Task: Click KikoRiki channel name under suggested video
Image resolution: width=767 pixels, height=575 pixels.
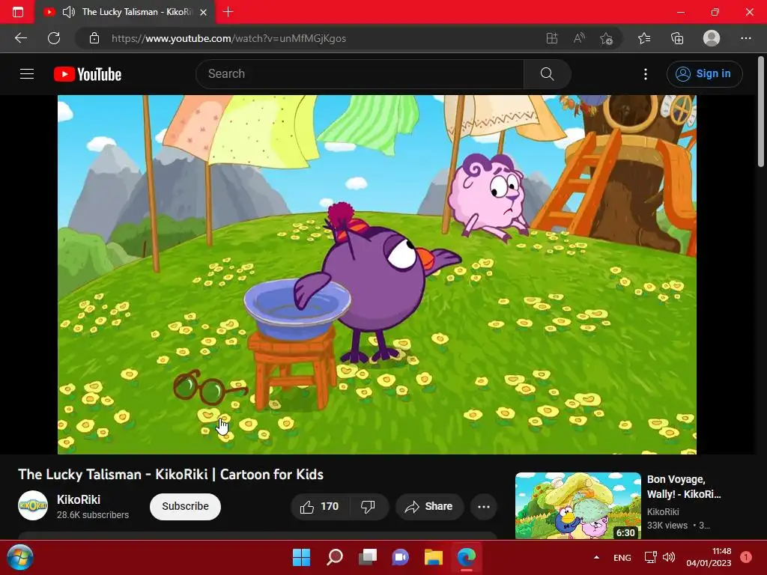Action: pyautogui.click(x=663, y=511)
